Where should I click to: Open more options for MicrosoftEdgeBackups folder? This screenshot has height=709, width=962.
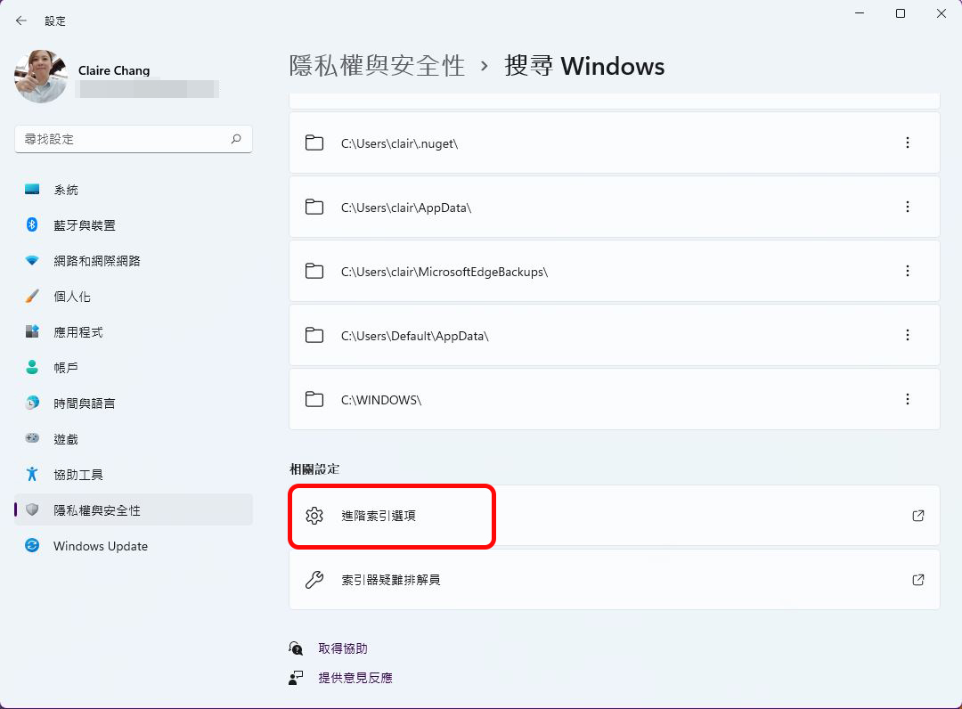point(908,271)
